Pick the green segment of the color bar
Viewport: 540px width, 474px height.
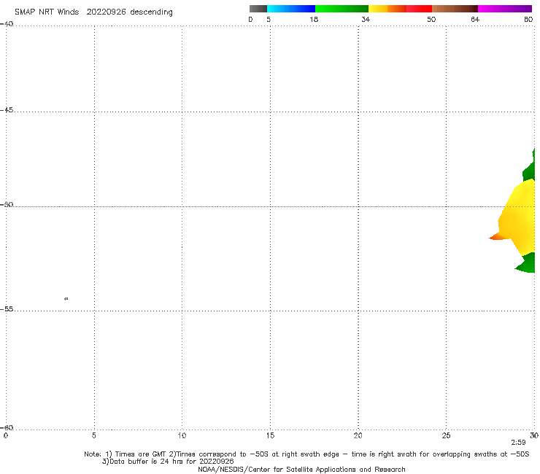342,9
